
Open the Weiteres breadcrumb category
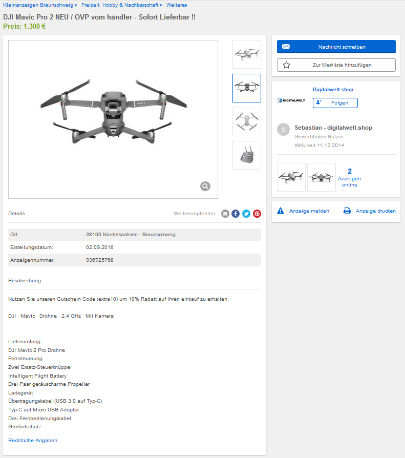177,5
